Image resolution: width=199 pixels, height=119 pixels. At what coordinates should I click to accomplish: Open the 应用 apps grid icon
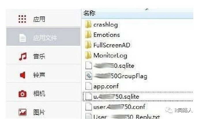pos(22,19)
